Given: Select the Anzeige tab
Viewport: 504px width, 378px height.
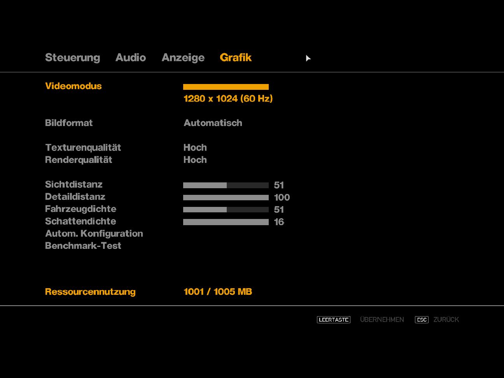Looking at the screenshot, I should point(183,58).
